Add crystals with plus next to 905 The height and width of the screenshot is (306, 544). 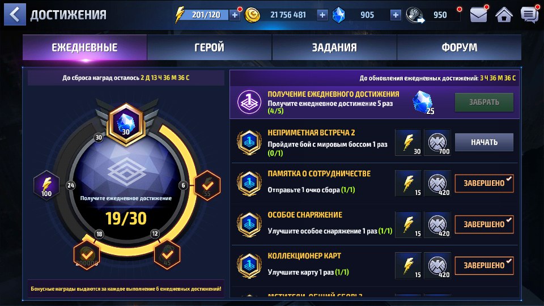pos(396,15)
